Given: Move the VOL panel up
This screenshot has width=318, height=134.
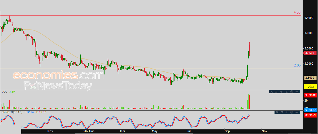Looking at the screenshot, I should pos(281,92).
